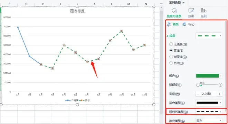Select the 自动(U) radio button
Image resolution: width=228 pixels, height=124 pixels.
click(x=171, y=63)
